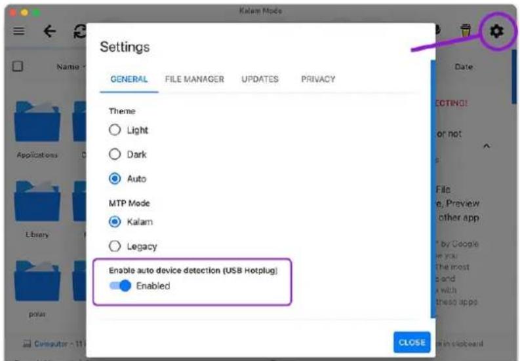Click the Date column header
520x361 pixels.
(x=464, y=67)
